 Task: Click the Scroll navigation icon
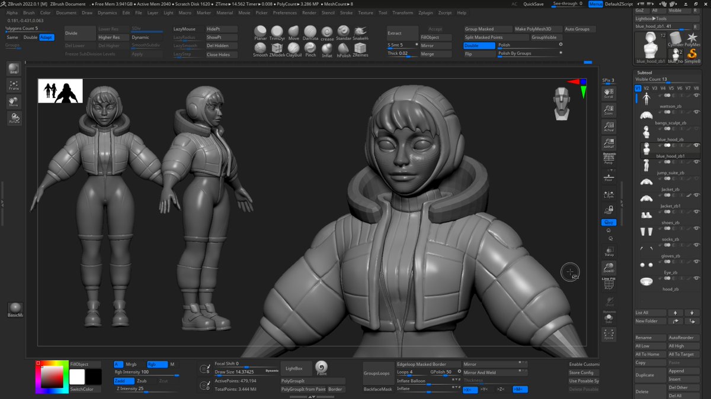[608, 93]
